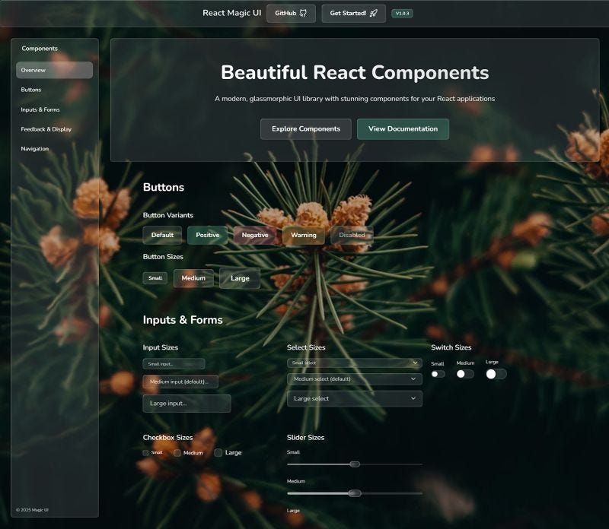
Task: Check the Medium checkbox
Action: pyautogui.click(x=177, y=453)
